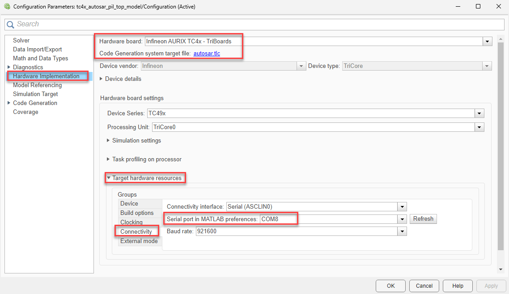Open the Baud rate dropdown
The height and width of the screenshot is (294, 509).
click(x=402, y=231)
